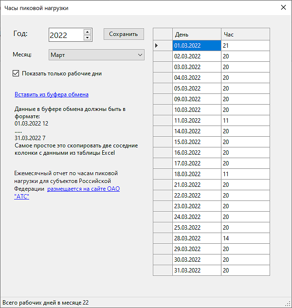
Task: Select the date cell 17.03.2022
Action: click(x=197, y=163)
